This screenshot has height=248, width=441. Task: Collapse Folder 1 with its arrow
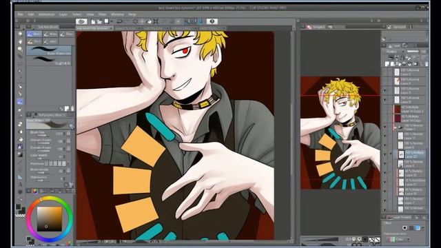pos(395,127)
